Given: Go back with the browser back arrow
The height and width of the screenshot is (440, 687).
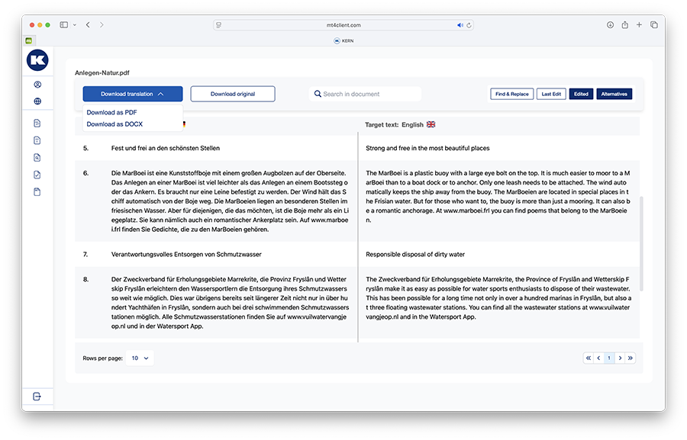Looking at the screenshot, I should (x=88, y=25).
